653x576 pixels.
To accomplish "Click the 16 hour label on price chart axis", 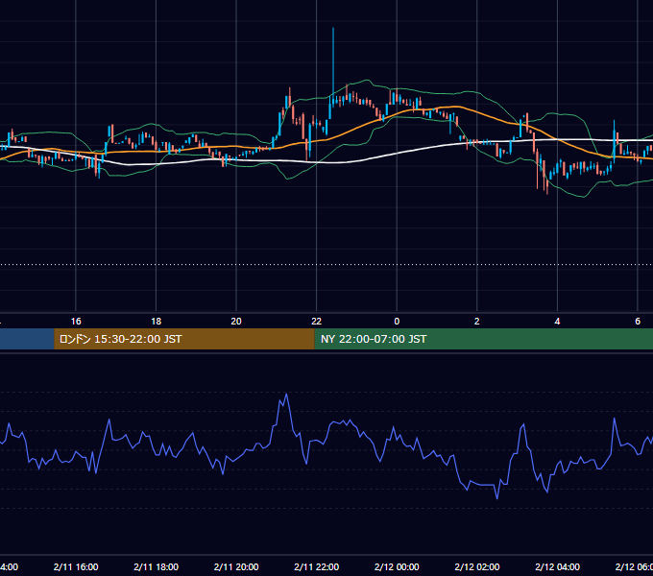I will coord(76,322).
